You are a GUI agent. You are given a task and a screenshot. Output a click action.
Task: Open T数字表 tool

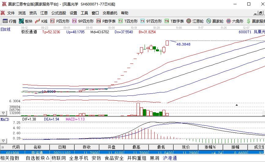tap(174, 21)
